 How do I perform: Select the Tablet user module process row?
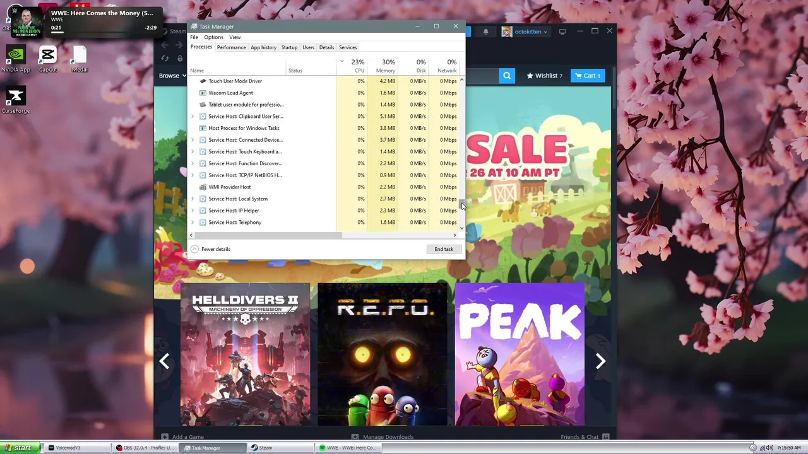(x=324, y=105)
